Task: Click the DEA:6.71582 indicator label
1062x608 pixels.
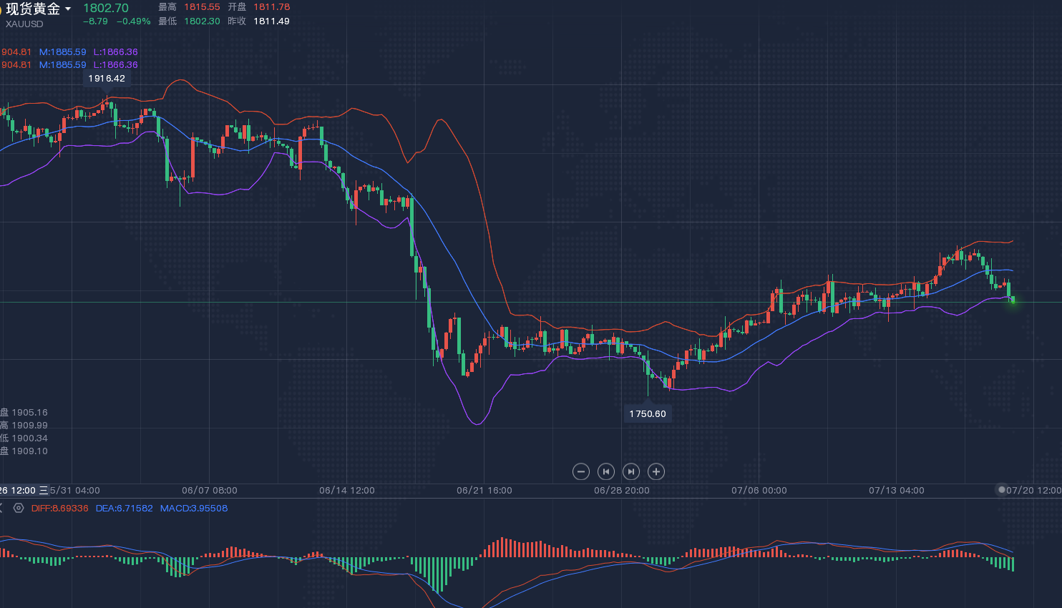Action: (125, 508)
